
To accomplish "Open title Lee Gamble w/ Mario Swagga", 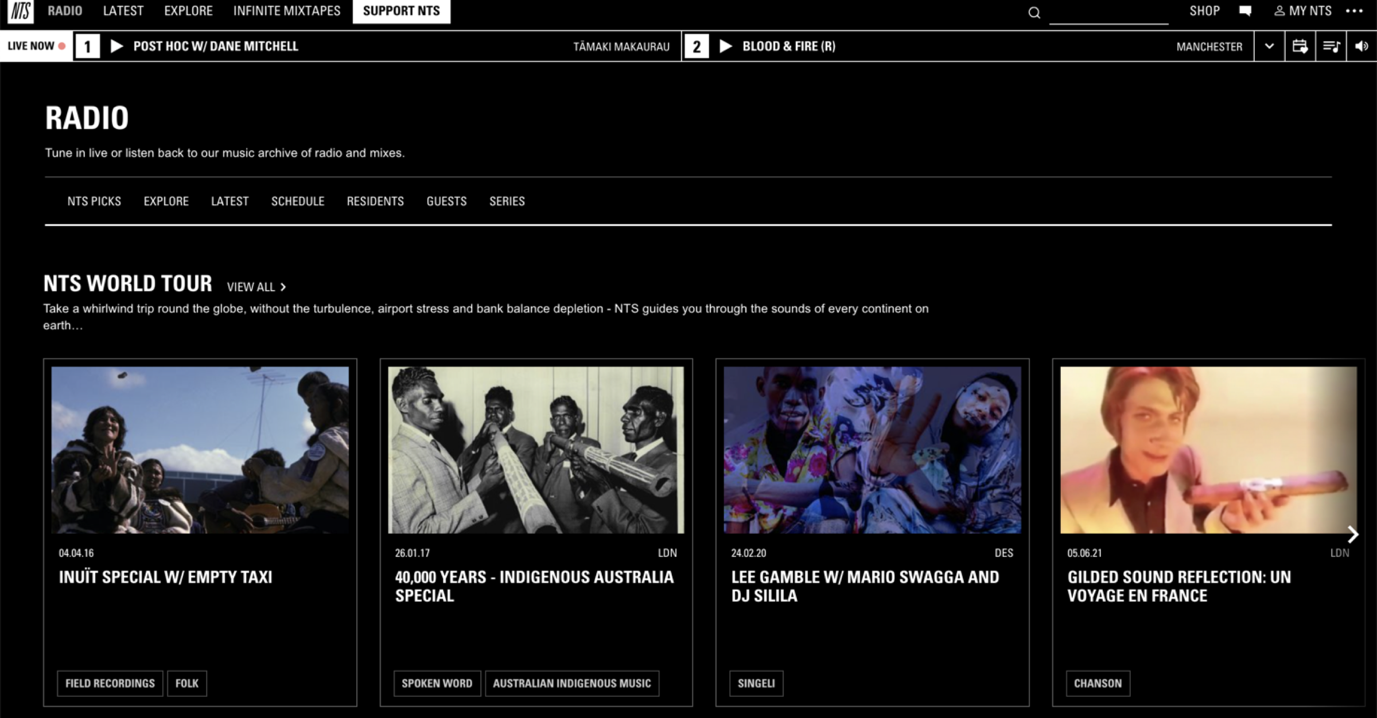I will click(x=865, y=586).
